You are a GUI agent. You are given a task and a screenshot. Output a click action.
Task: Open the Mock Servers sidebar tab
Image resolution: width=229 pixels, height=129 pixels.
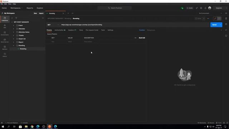click(x=5, y=40)
